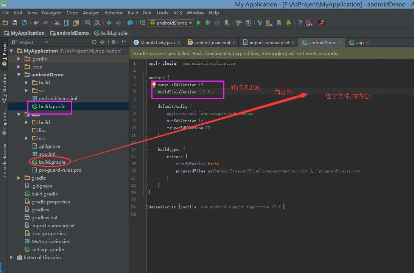
Task: Click the Open folder toolbar icon
Action: click(x=5, y=23)
